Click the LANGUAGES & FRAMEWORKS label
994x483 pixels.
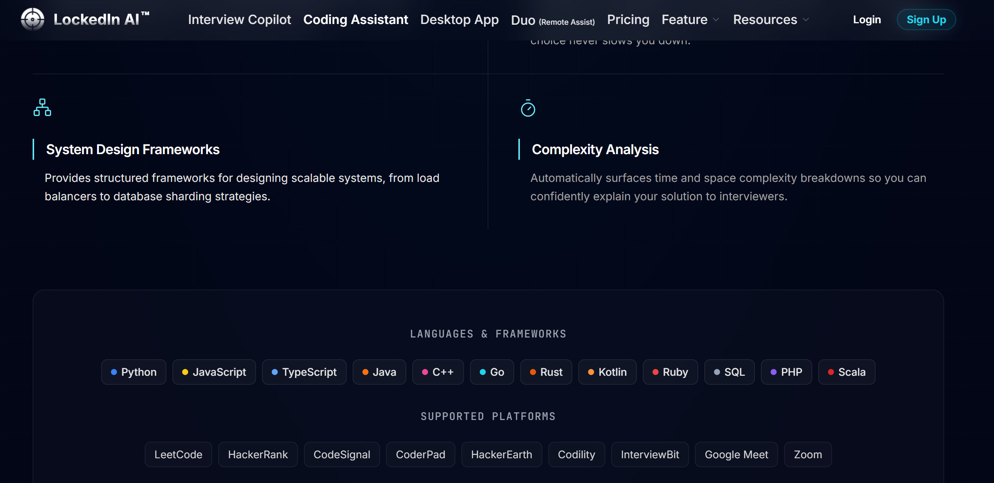[x=488, y=334]
